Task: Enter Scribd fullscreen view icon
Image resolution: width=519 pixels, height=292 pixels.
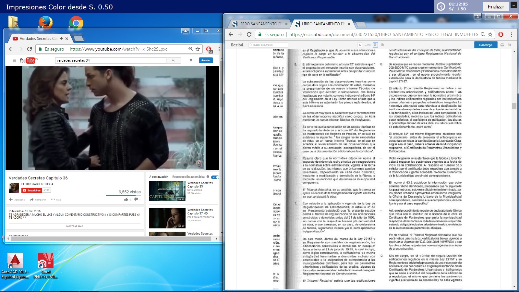Action: tap(509, 45)
